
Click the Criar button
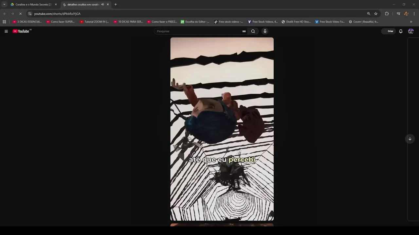[388, 31]
